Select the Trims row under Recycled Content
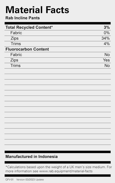Image resolution: width=115 pixels, height=183 pixels. tap(58, 44)
